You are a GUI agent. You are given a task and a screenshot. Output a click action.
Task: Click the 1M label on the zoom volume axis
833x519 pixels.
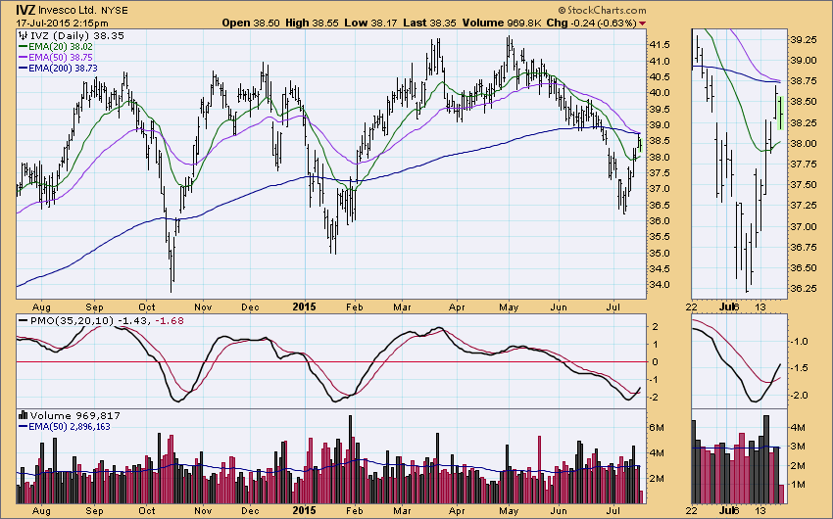[799, 485]
